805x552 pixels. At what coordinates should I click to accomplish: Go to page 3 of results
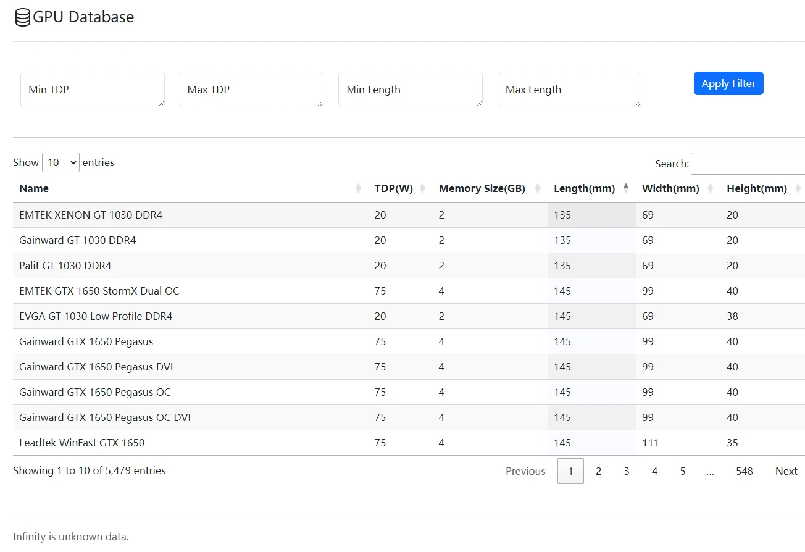pyautogui.click(x=627, y=471)
